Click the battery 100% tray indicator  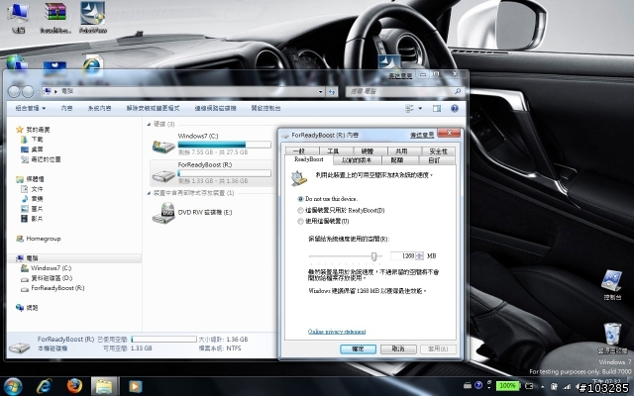coord(508,385)
